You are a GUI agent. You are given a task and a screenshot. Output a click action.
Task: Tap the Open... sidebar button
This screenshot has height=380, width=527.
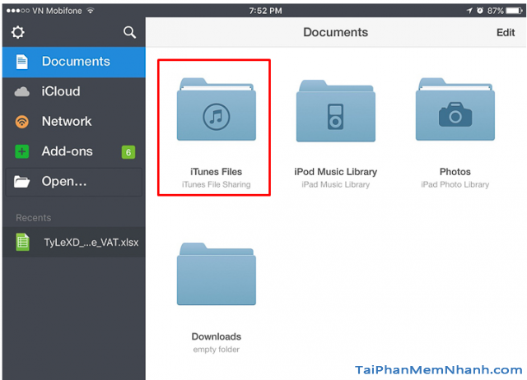74,182
